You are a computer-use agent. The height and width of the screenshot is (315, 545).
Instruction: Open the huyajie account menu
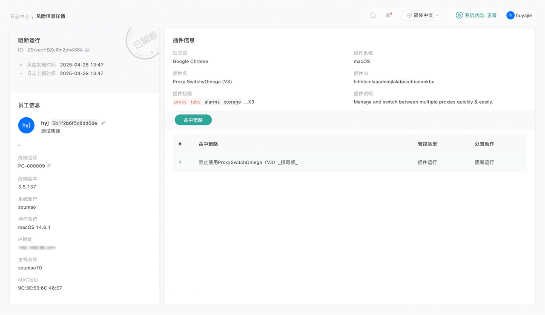click(524, 15)
